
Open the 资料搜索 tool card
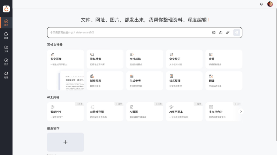point(105,59)
